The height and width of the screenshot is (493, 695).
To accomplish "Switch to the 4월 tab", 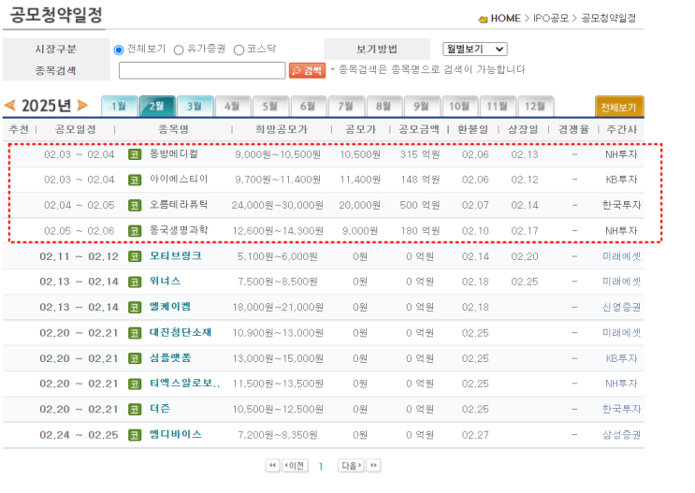I will [233, 107].
